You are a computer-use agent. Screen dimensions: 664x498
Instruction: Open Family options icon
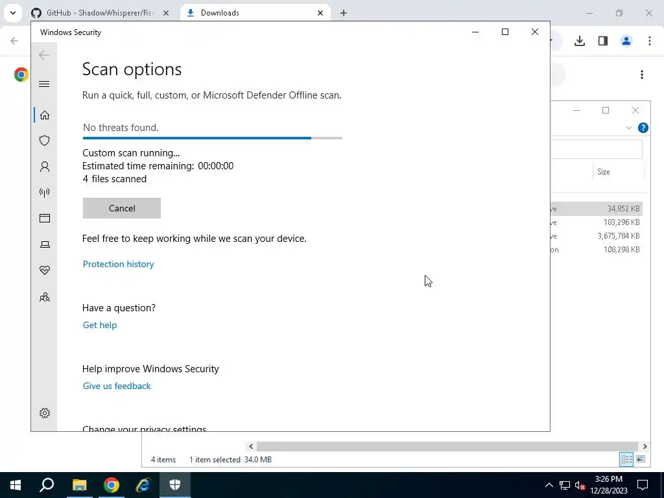pyautogui.click(x=45, y=297)
